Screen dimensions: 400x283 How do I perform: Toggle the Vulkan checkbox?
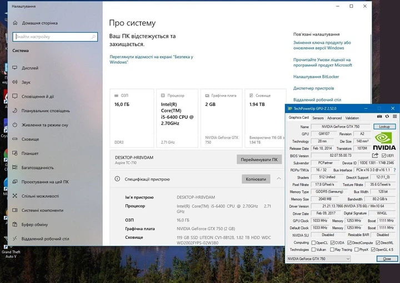tap(313, 250)
